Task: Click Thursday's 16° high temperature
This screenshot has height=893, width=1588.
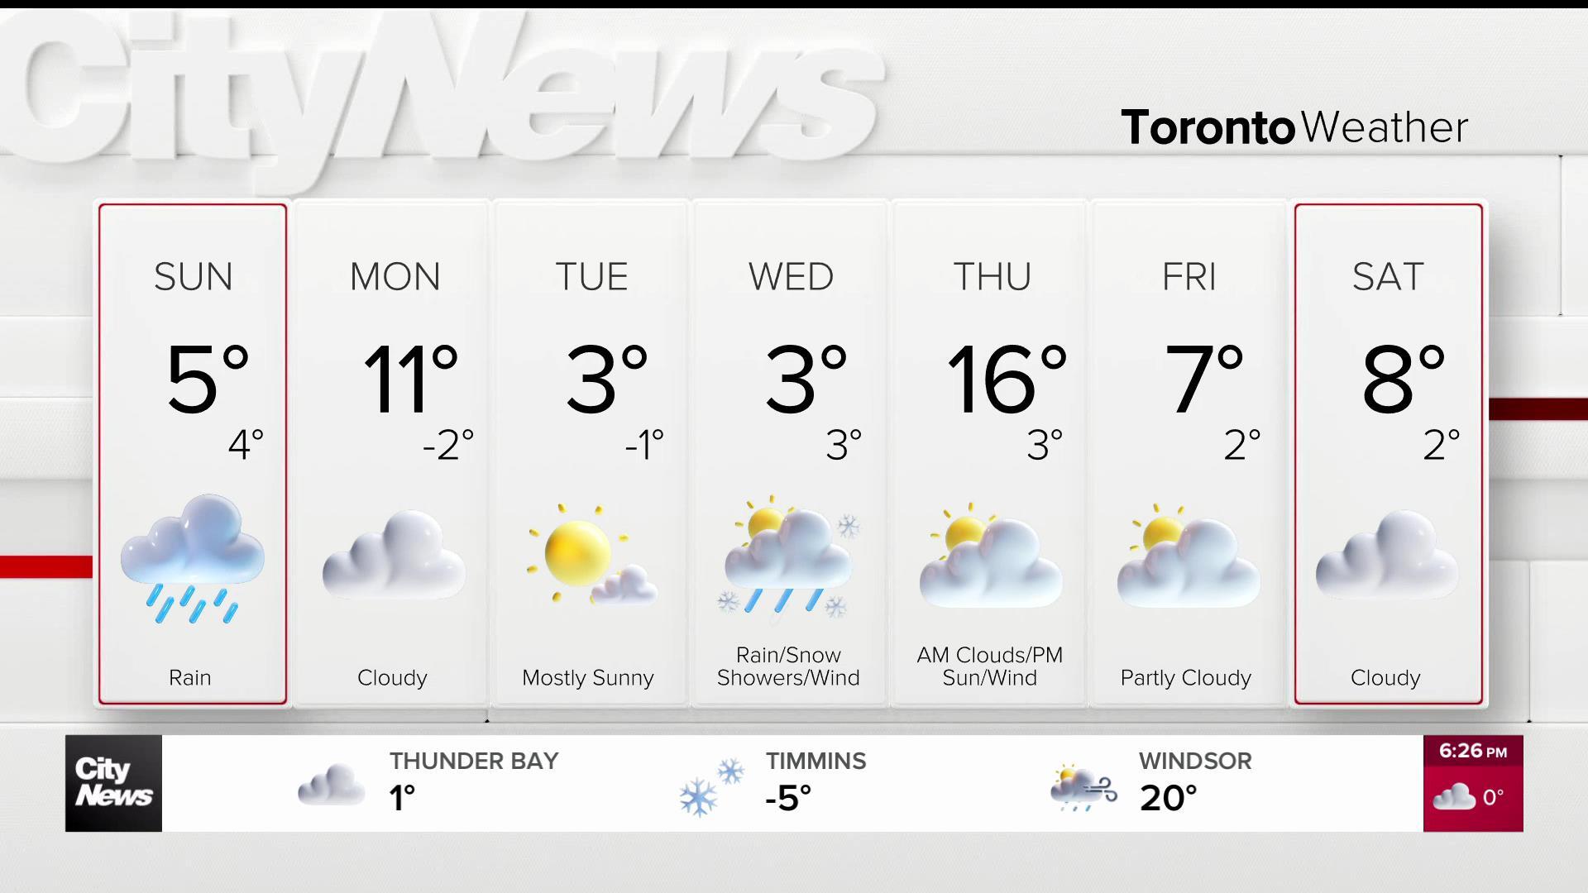Action: coord(1007,380)
